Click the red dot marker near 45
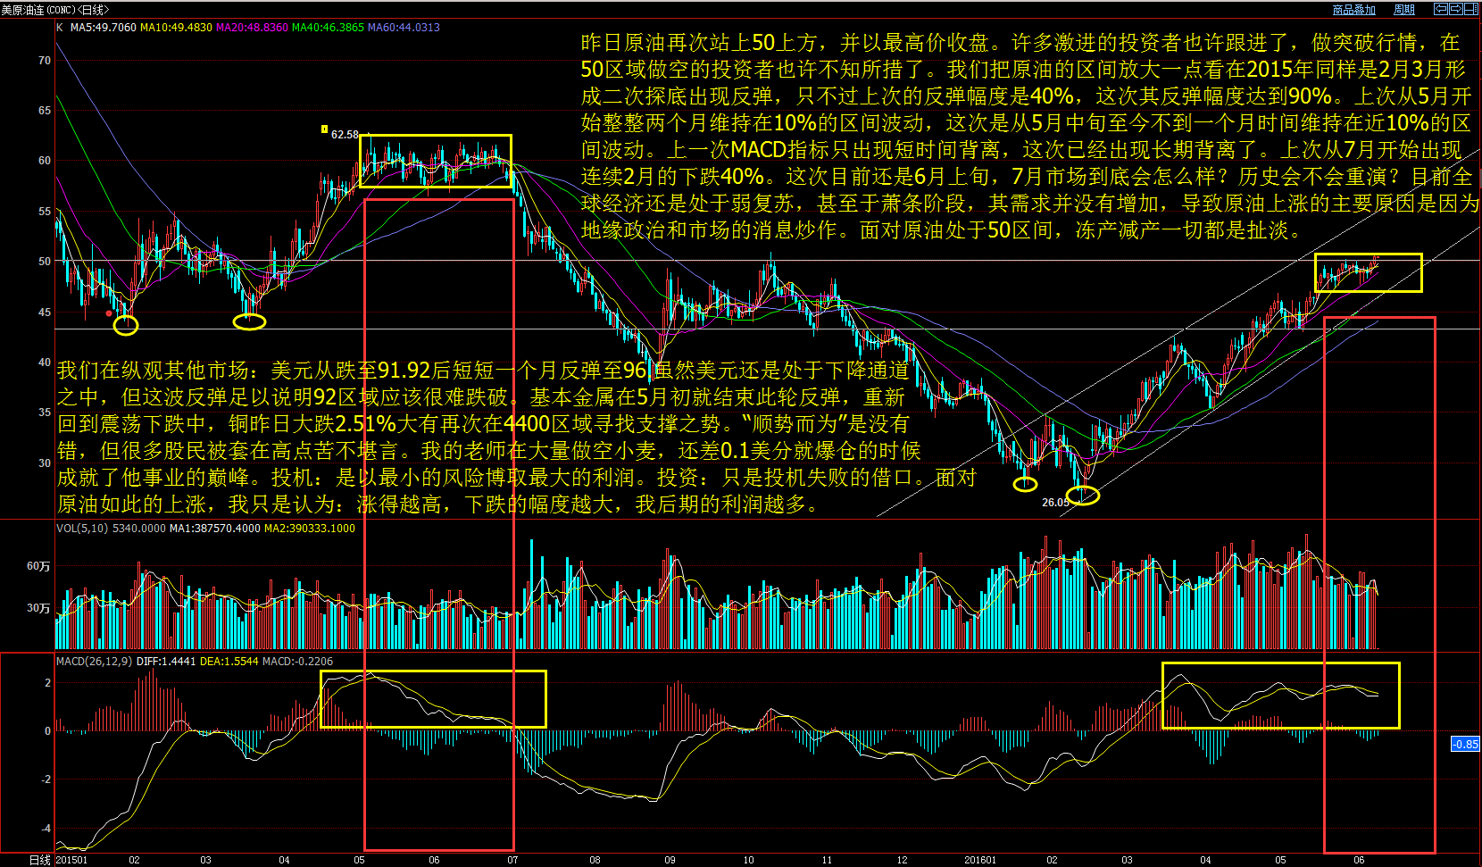The height and width of the screenshot is (867, 1482). click(x=109, y=313)
